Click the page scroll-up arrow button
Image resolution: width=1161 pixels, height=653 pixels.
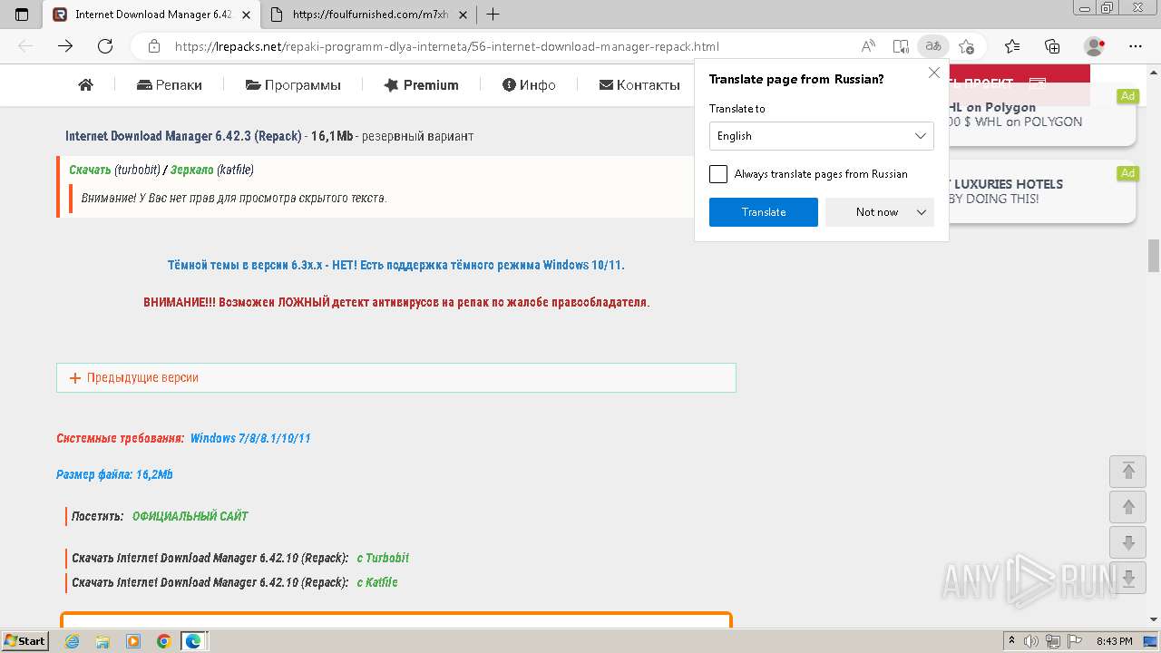point(1128,507)
